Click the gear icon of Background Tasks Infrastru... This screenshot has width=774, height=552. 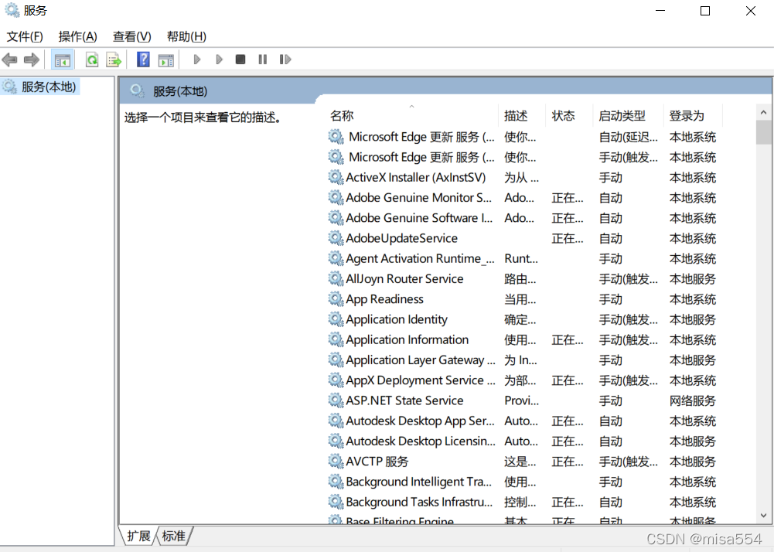click(336, 502)
